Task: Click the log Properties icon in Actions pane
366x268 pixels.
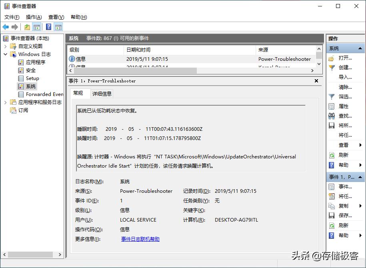Action: 332,106
